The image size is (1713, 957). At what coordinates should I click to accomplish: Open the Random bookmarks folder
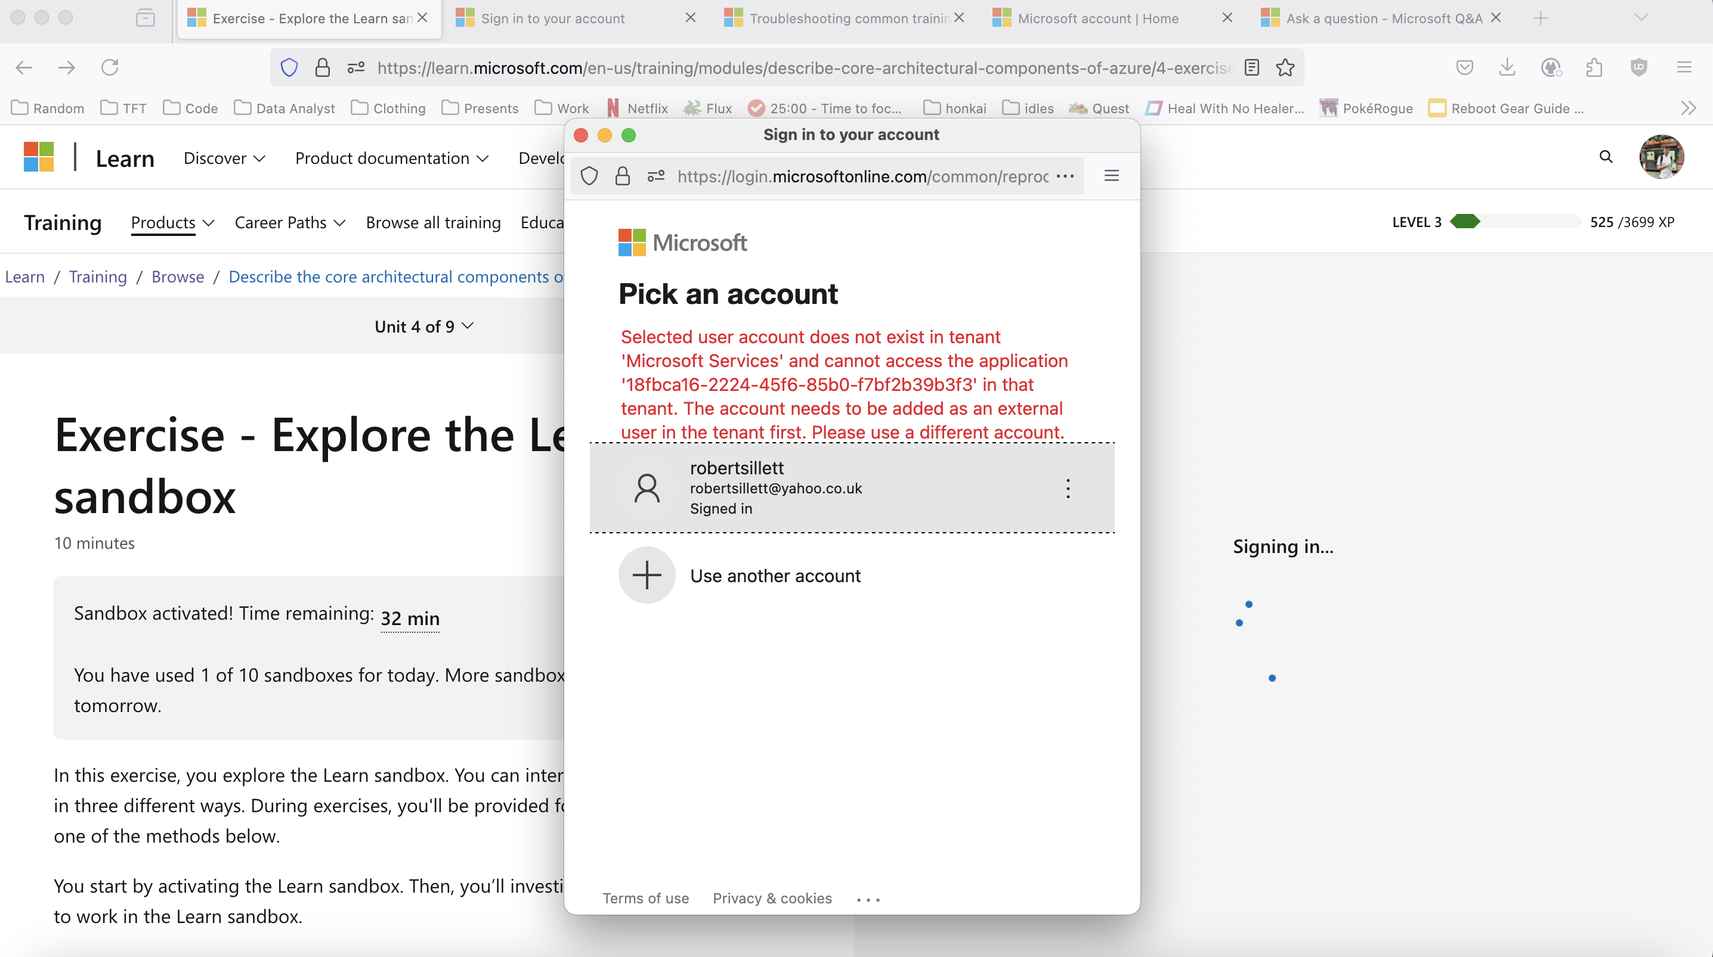[x=48, y=108]
